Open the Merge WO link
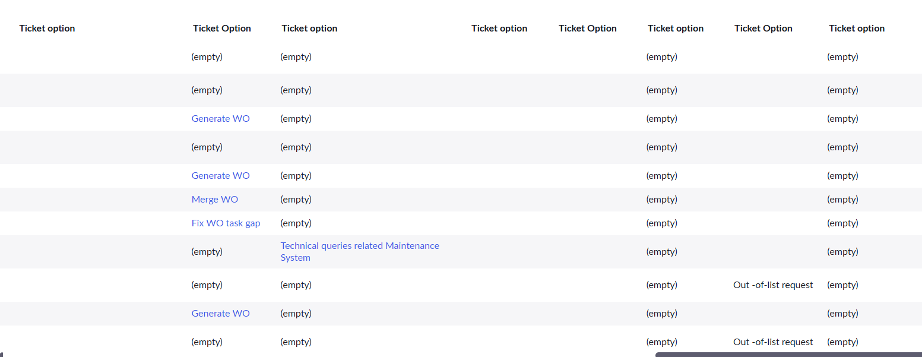This screenshot has height=357, width=922. pos(214,200)
